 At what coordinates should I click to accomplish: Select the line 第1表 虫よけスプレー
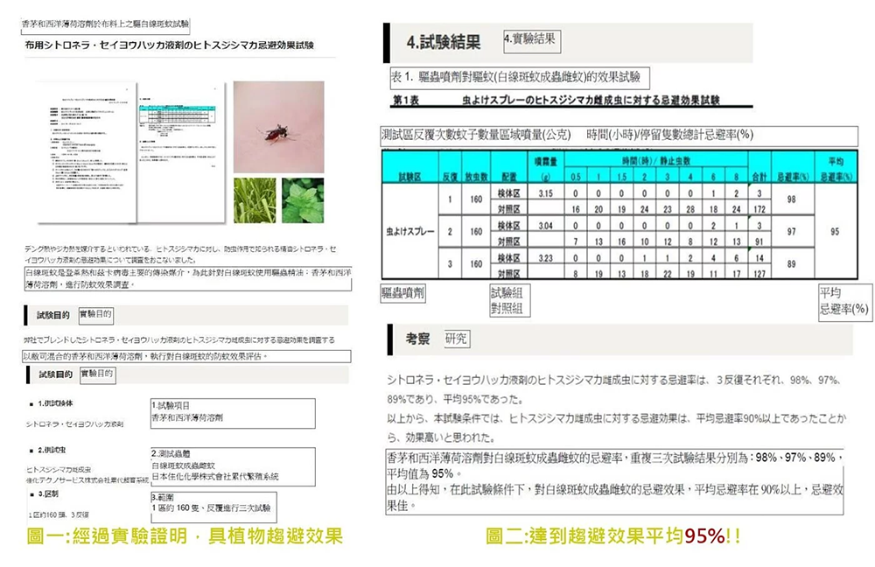[x=556, y=101]
